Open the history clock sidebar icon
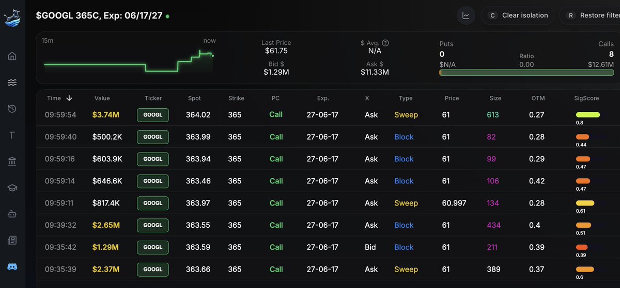Screen dimensions: 620x288 click(12, 109)
